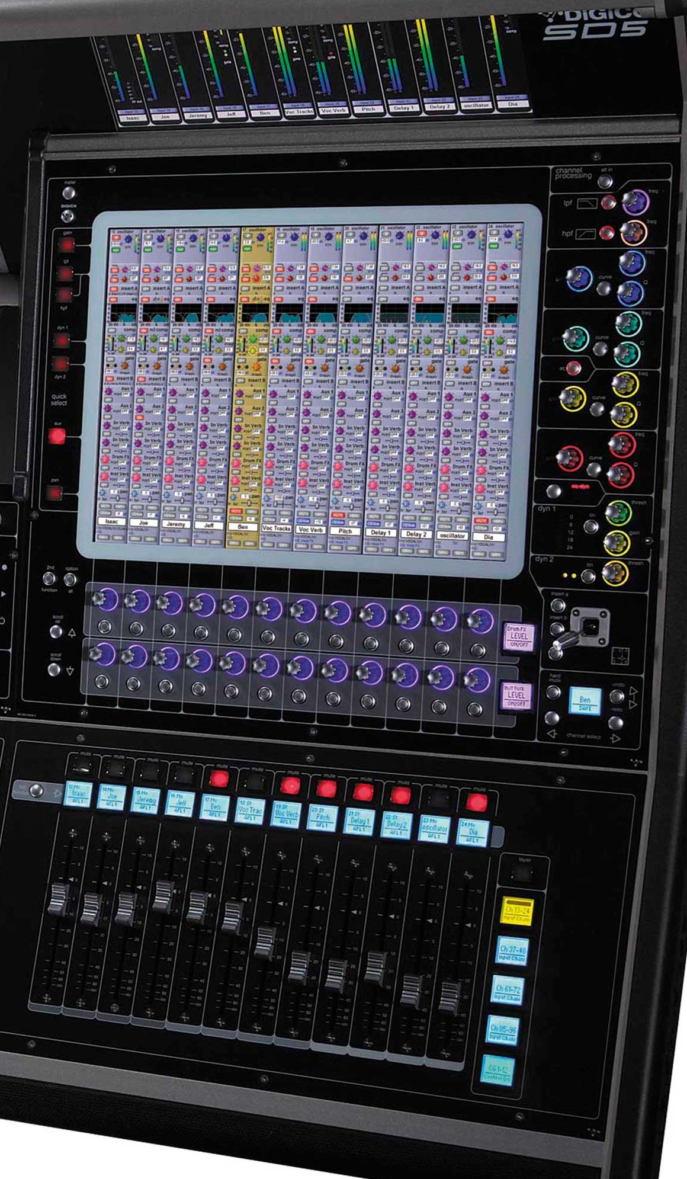This screenshot has width=687, height=1179.
Task: Touch the red EQ gain knob
Action: [569, 457]
